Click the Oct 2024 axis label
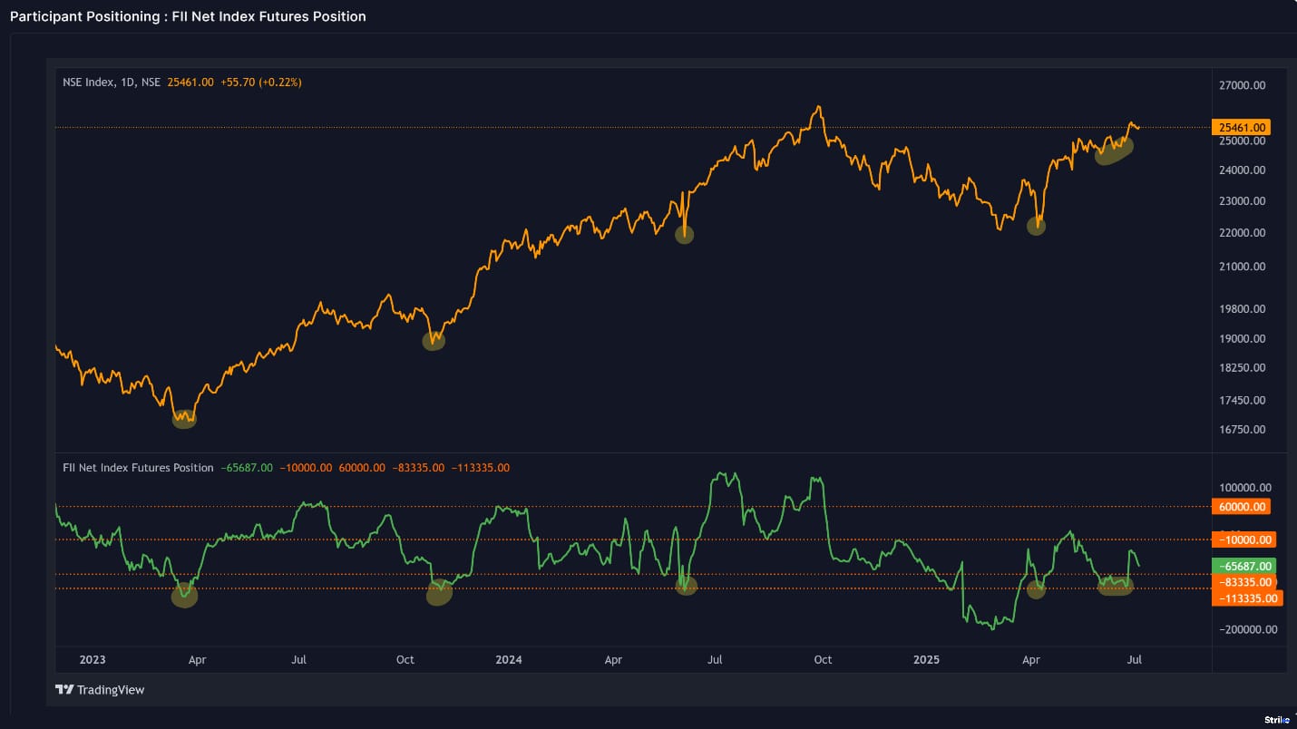1297x729 pixels. [823, 660]
